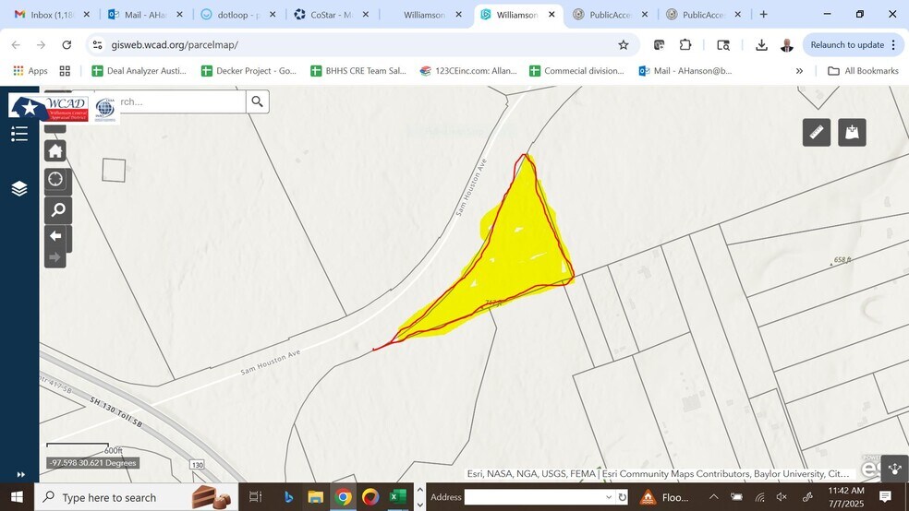Open the screen search icon in Chrome toolbar
The width and height of the screenshot is (909, 511).
(723, 44)
